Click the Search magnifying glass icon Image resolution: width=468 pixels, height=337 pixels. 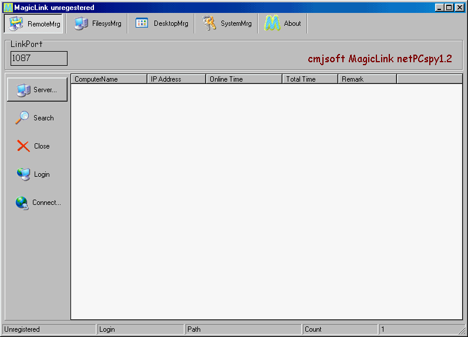coord(22,118)
